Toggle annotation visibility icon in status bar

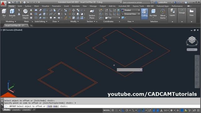(x=154, y=110)
